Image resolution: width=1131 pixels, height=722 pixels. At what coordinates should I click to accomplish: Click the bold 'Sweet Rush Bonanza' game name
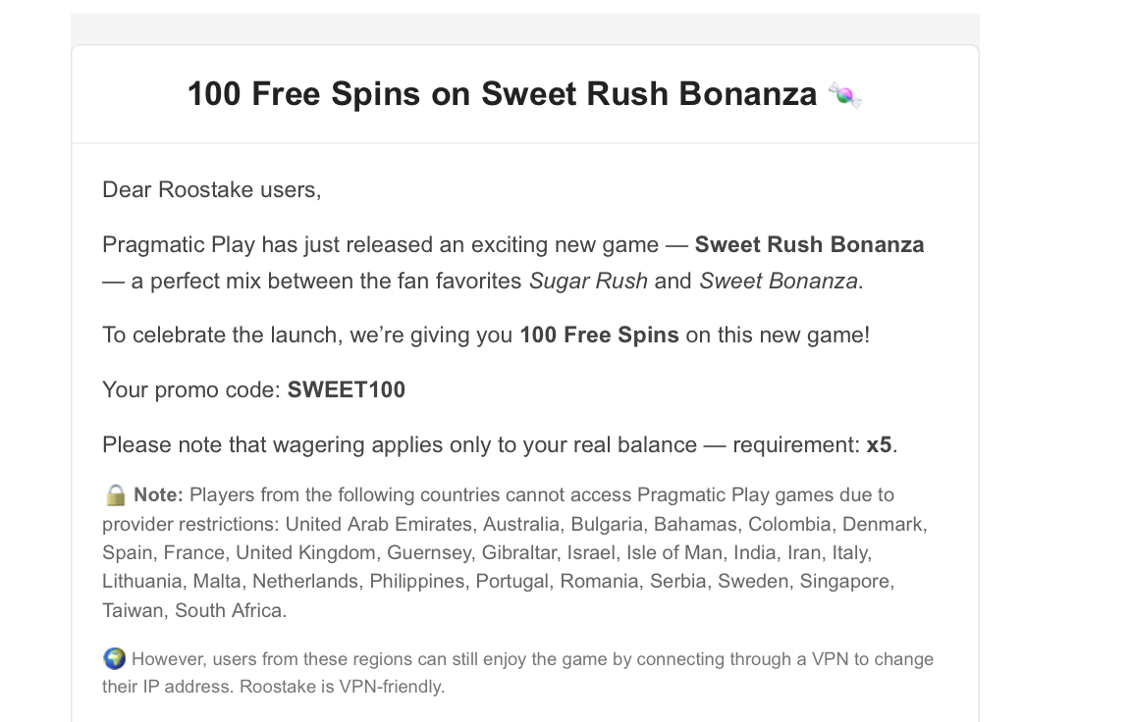click(x=809, y=244)
